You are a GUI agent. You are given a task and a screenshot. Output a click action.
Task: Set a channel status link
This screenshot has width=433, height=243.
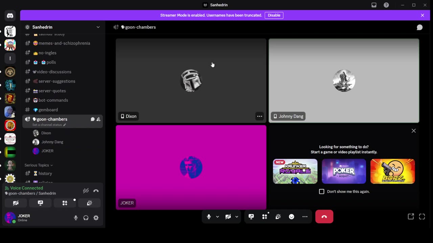pos(49,125)
